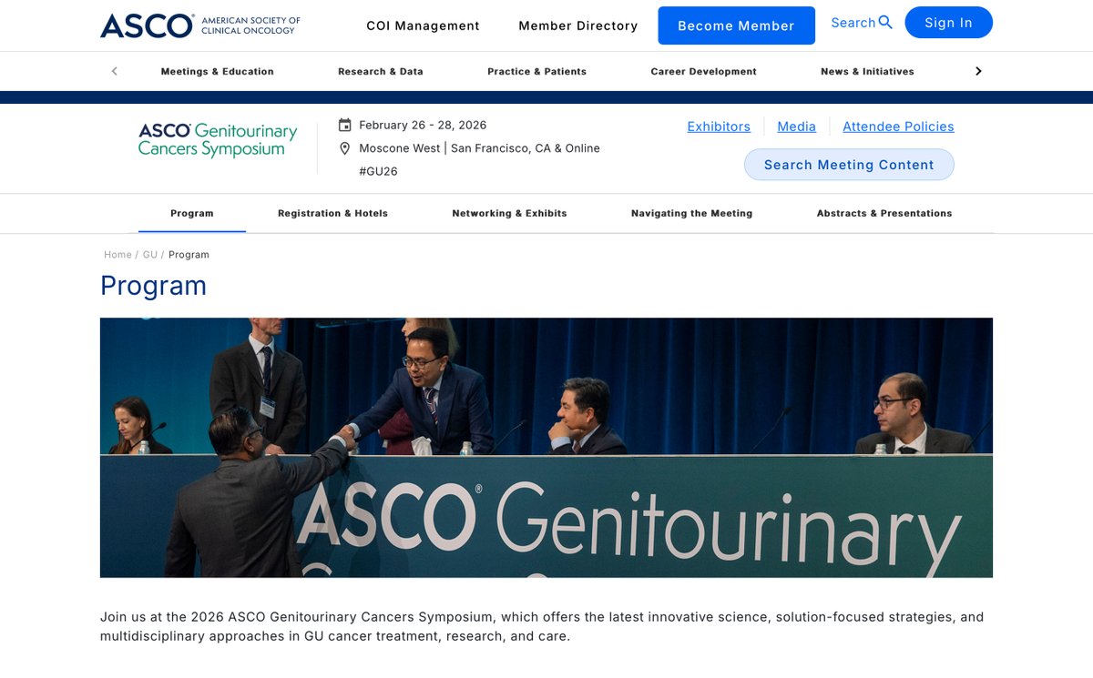This screenshot has height=678, width=1093.
Task: Click the Search text label in header
Action: point(853,23)
